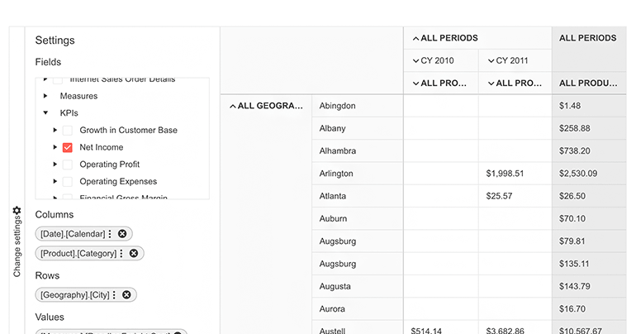
Task: Click the Arlington row header cell
Action: click(x=357, y=174)
